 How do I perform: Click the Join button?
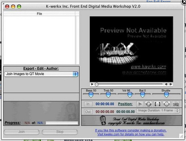(21, 132)
